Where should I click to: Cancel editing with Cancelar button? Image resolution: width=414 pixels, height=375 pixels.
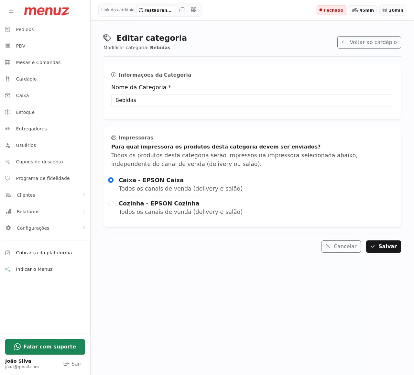[x=341, y=247]
